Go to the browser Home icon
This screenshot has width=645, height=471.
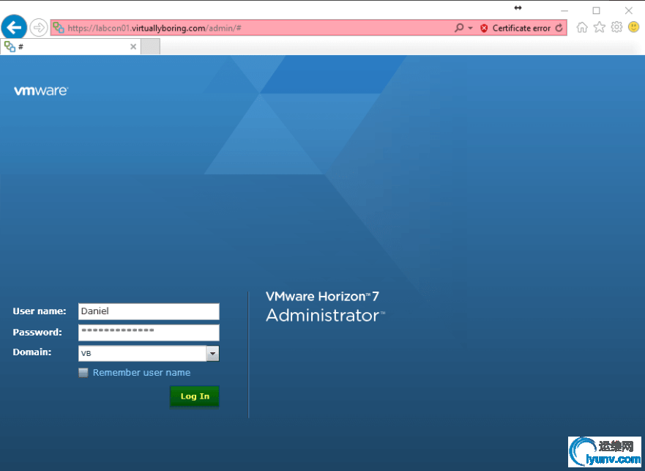click(x=581, y=28)
